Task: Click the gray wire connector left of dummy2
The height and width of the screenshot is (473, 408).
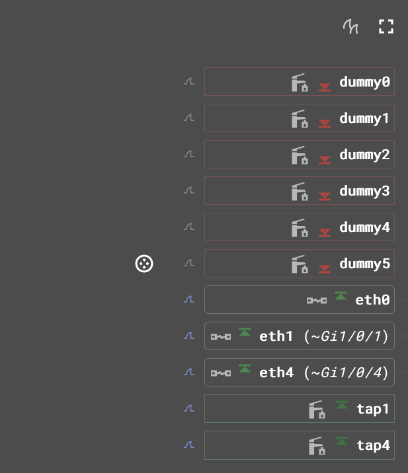Action: point(189,154)
